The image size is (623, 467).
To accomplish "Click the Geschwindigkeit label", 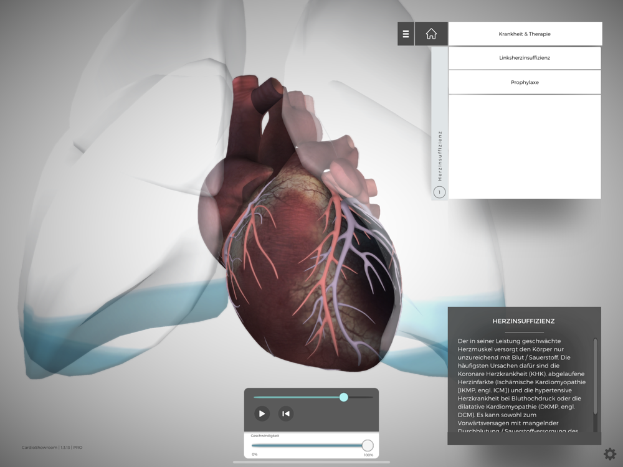I will point(265,436).
